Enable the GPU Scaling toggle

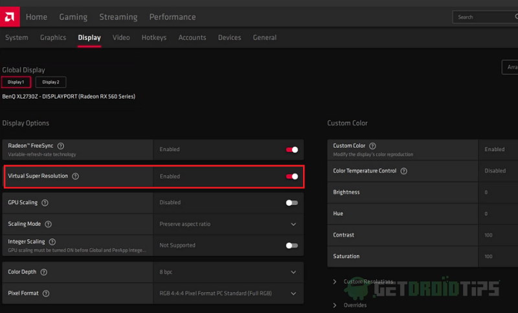click(292, 203)
